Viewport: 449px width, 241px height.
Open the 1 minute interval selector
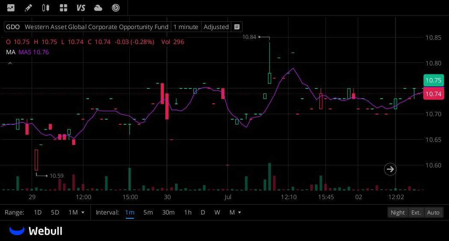pyautogui.click(x=186, y=27)
